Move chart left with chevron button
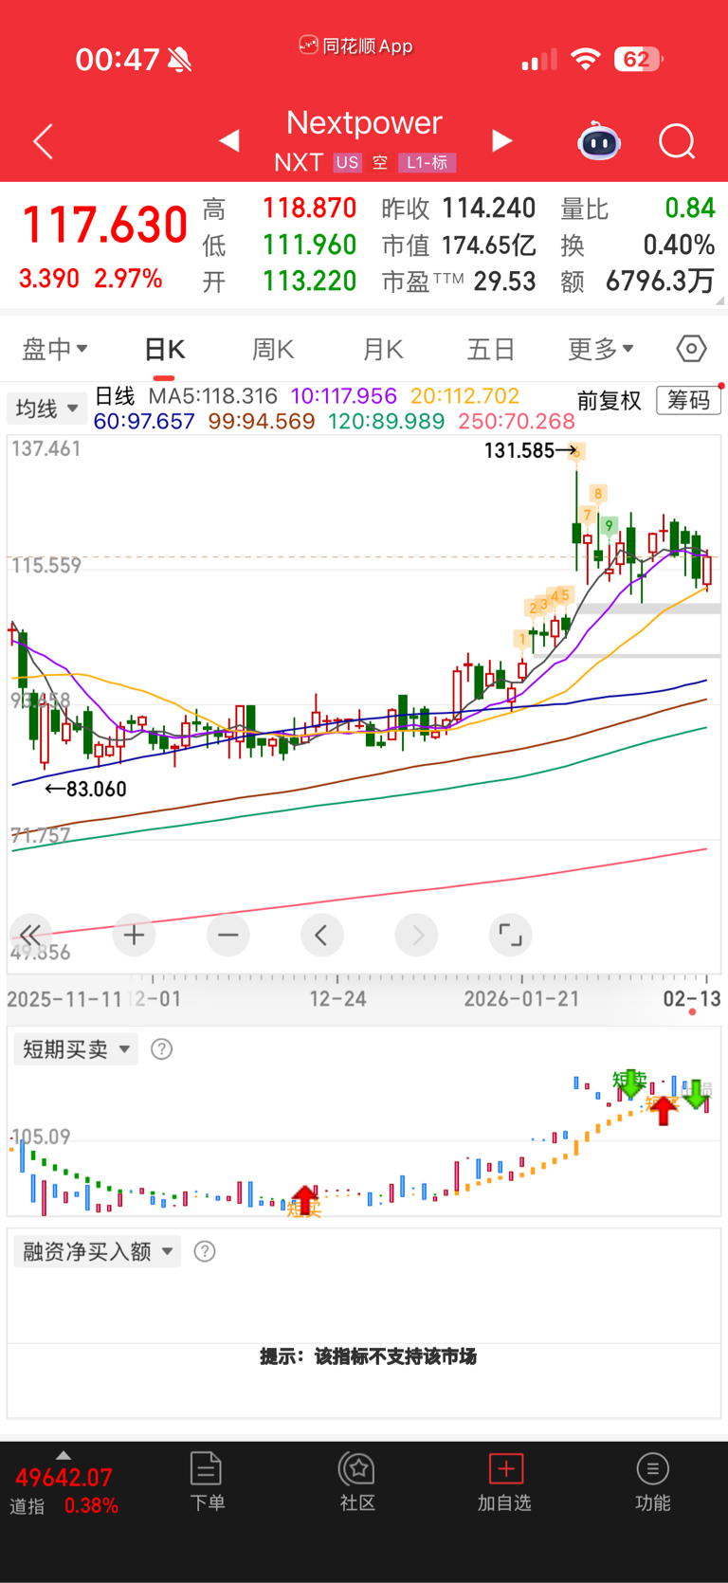Image resolution: width=728 pixels, height=1583 pixels. 321,936
